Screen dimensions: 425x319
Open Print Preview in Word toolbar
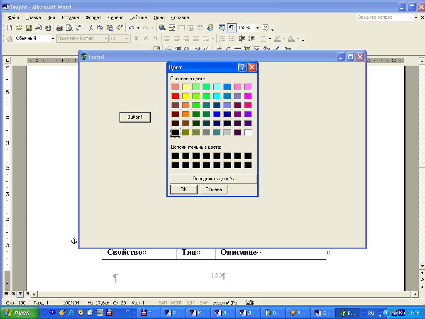click(69, 28)
